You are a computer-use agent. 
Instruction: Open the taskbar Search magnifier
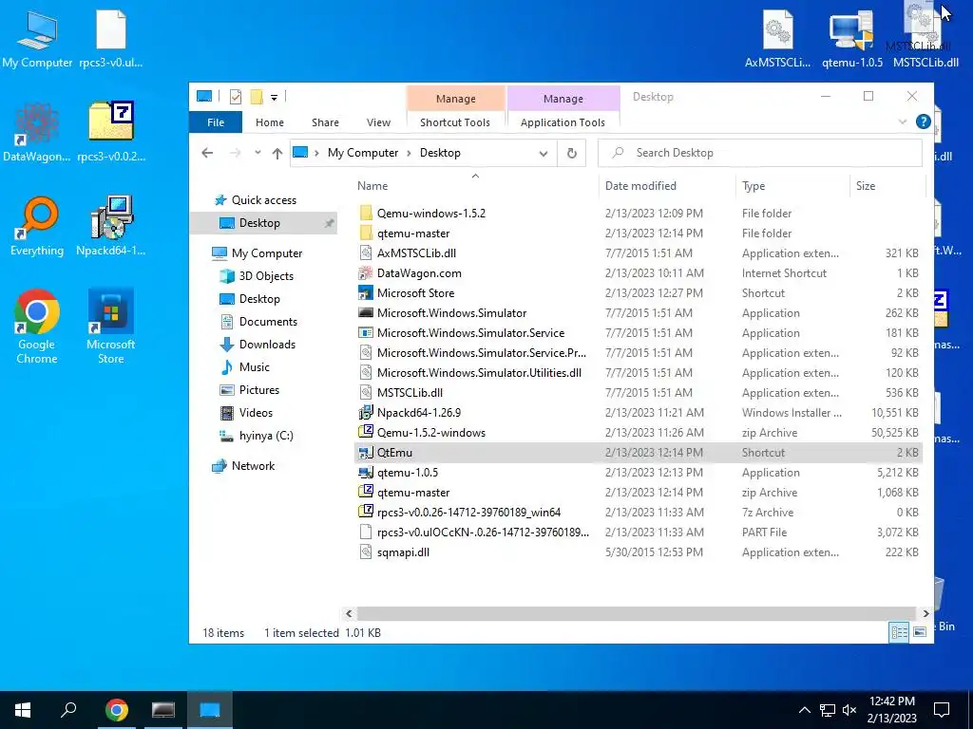[x=68, y=710]
